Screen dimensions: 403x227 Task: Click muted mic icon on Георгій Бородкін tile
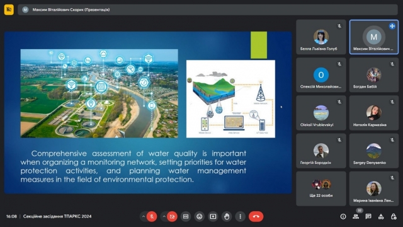point(339,140)
